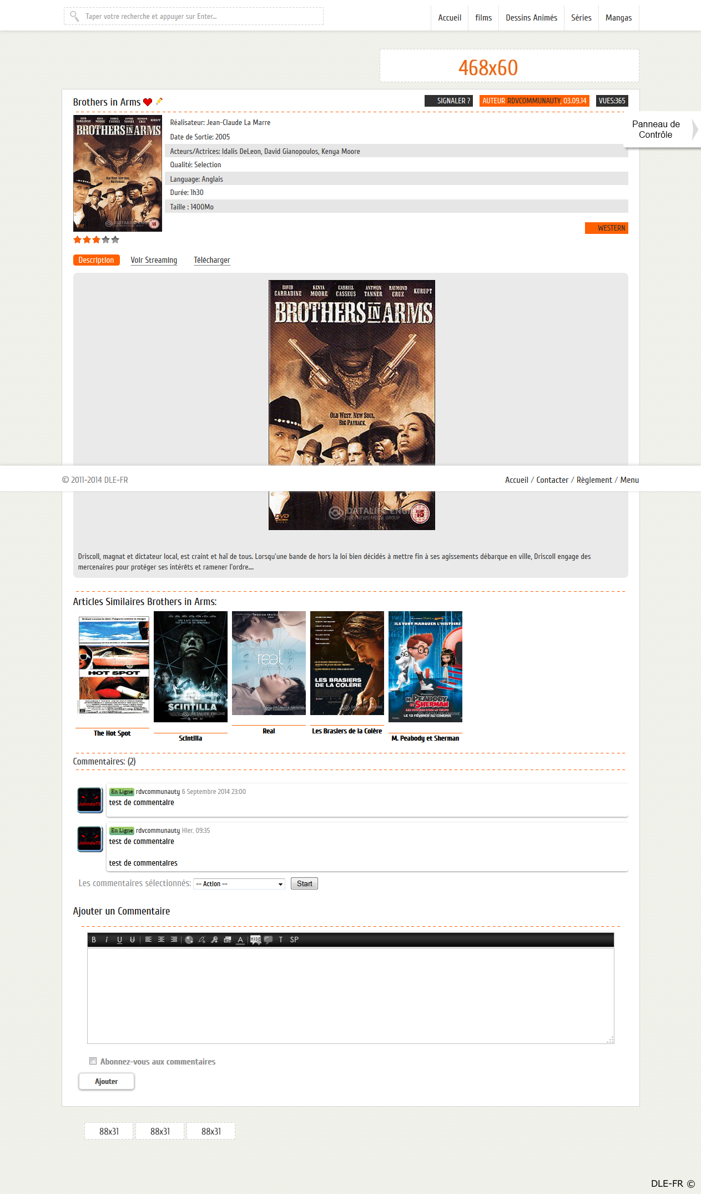Open the Action dropdown for comments
This screenshot has width=701, height=1194.
click(239, 884)
